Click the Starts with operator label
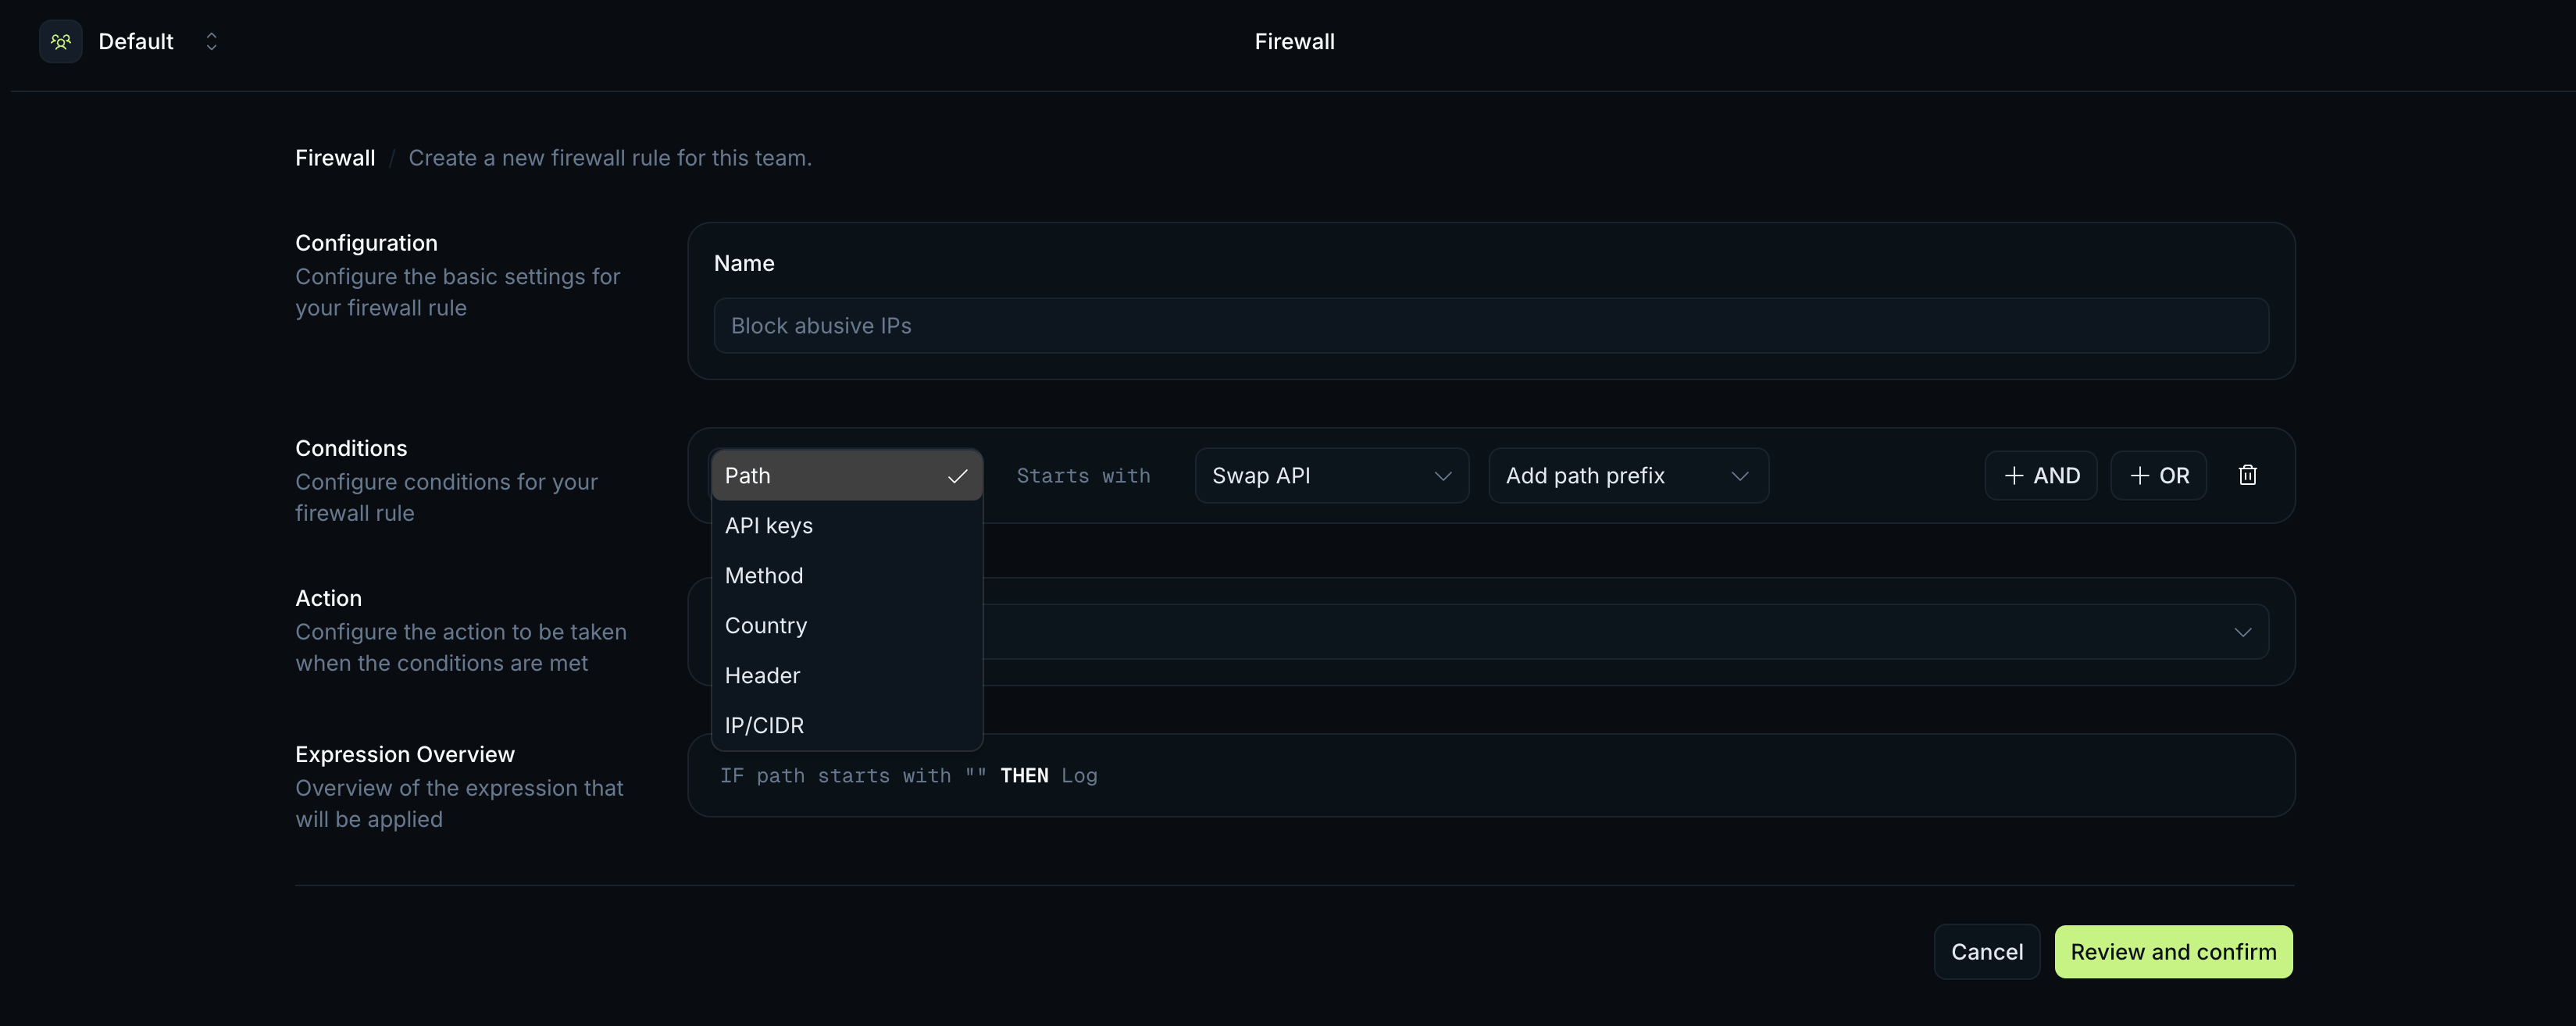This screenshot has height=1026, width=2576. pyautogui.click(x=1083, y=476)
